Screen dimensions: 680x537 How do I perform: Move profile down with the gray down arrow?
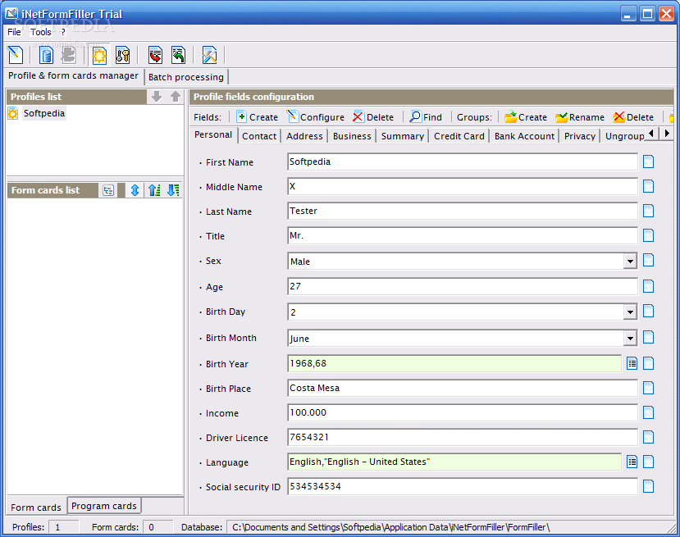point(157,97)
